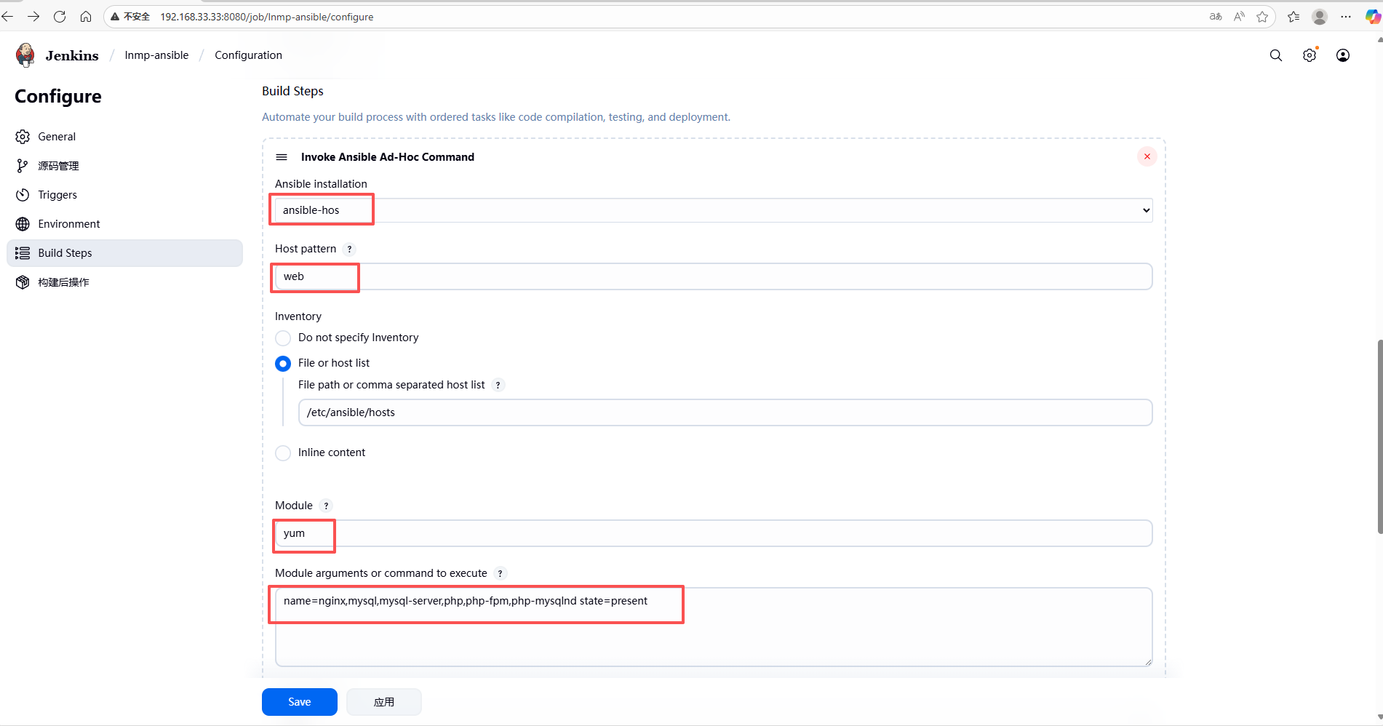Click the 应用 apply button
The height and width of the screenshot is (726, 1383).
tap(384, 702)
